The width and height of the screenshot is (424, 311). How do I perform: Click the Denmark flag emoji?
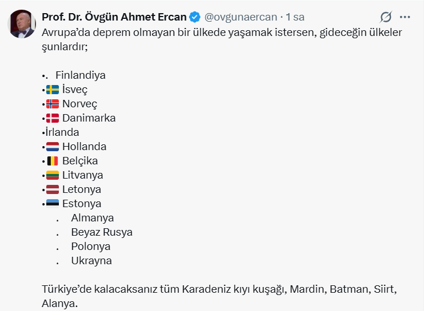53,118
